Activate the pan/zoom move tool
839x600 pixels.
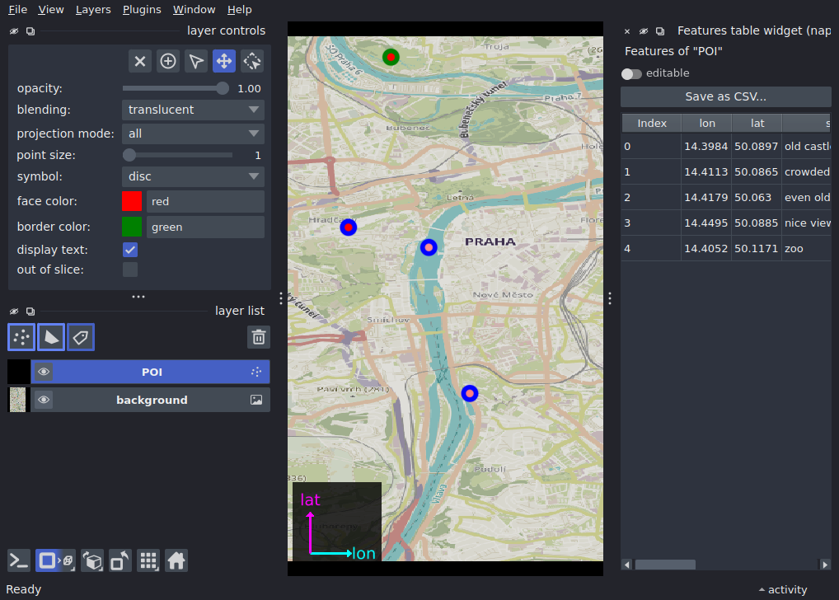pyautogui.click(x=223, y=62)
